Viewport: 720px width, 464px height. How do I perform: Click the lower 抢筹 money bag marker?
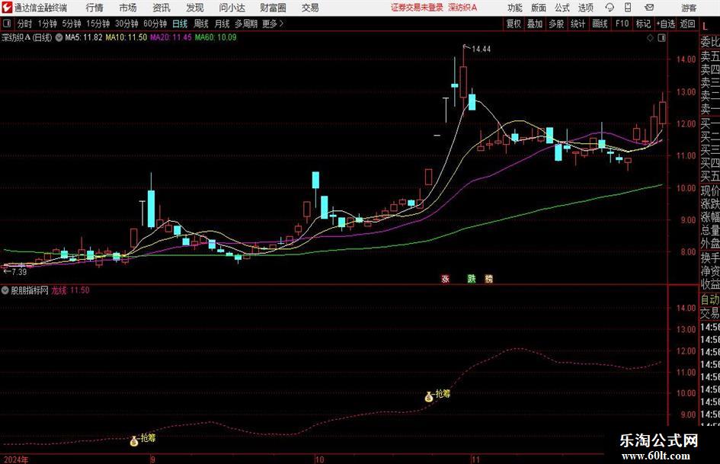click(133, 441)
